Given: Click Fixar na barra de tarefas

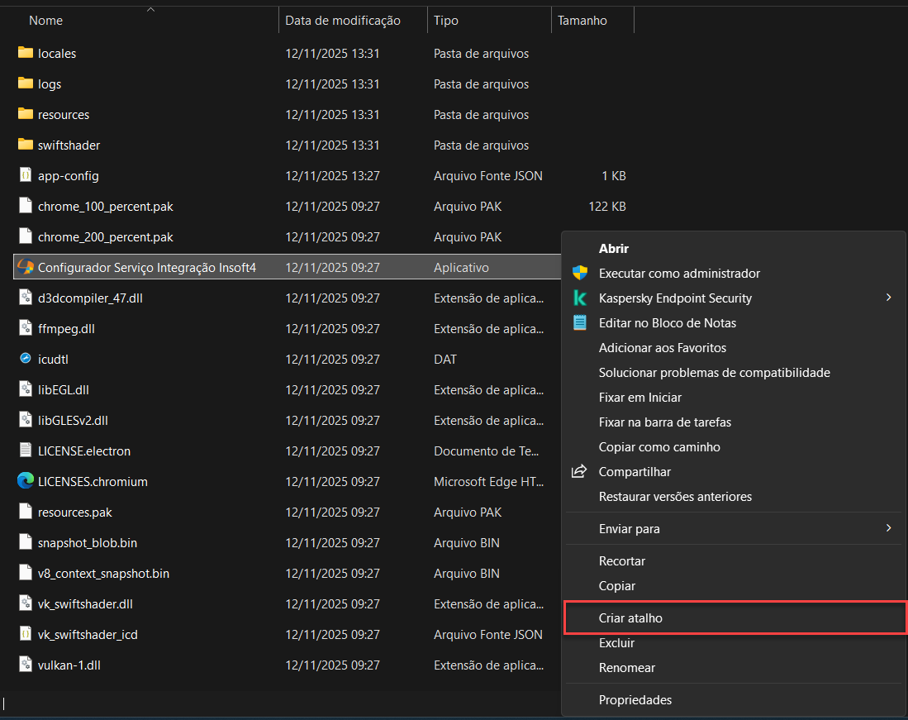Looking at the screenshot, I should [664, 422].
